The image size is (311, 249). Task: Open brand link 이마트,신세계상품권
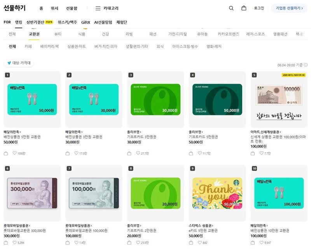[x=266, y=132]
